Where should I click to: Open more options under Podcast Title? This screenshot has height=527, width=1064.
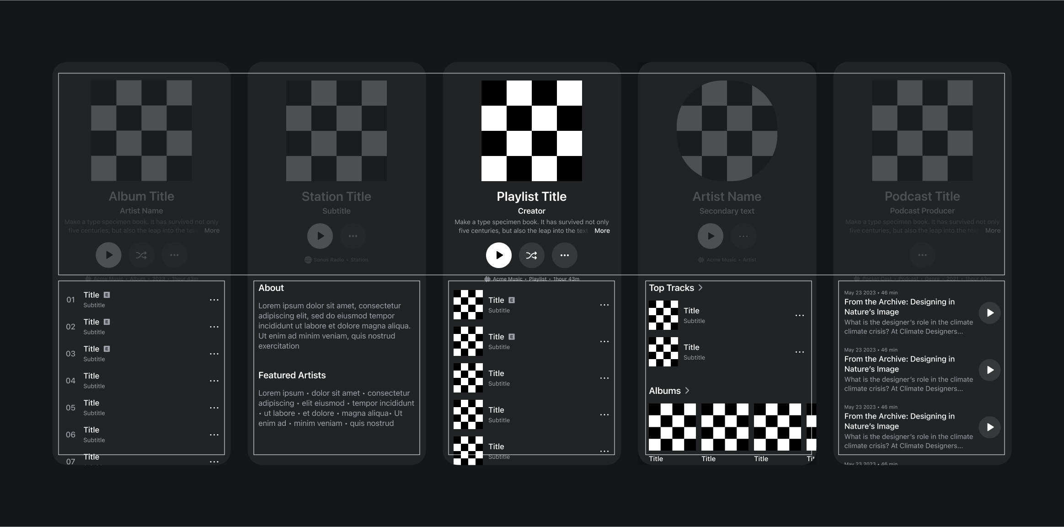922,255
